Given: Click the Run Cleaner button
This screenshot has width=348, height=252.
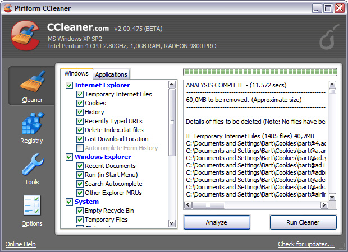Looking at the screenshot, I should tap(303, 222).
